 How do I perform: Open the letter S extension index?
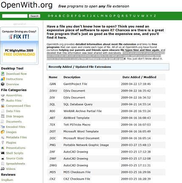click(126, 16)
